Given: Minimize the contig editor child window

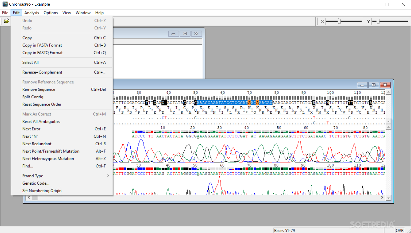Looking at the screenshot, I should click(x=362, y=85).
